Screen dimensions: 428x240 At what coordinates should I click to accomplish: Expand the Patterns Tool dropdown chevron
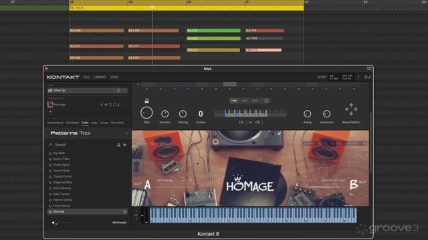pos(126,133)
